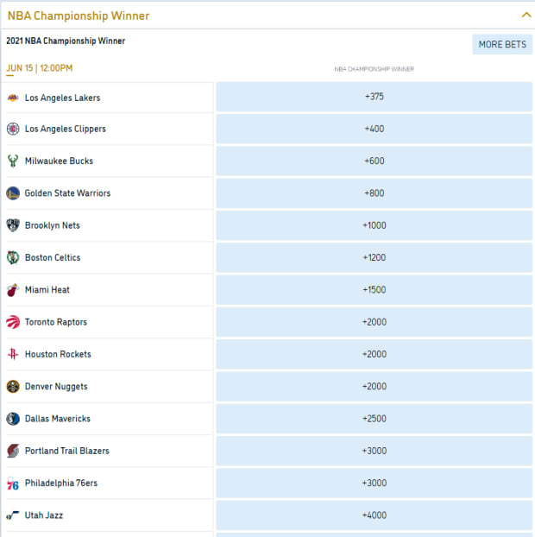This screenshot has width=535, height=537.
Task: Collapse the NBA Championship Winner section
Action: (x=526, y=15)
